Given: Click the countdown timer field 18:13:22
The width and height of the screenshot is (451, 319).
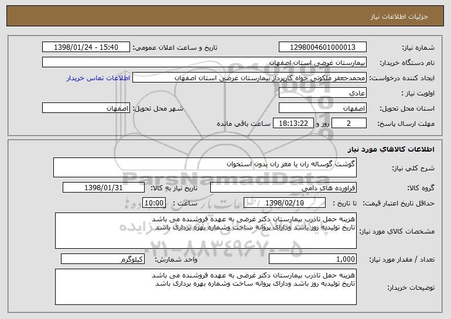Looking at the screenshot, I should 293,124.
